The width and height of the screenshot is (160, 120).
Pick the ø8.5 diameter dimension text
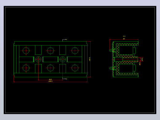(x=140, y=64)
